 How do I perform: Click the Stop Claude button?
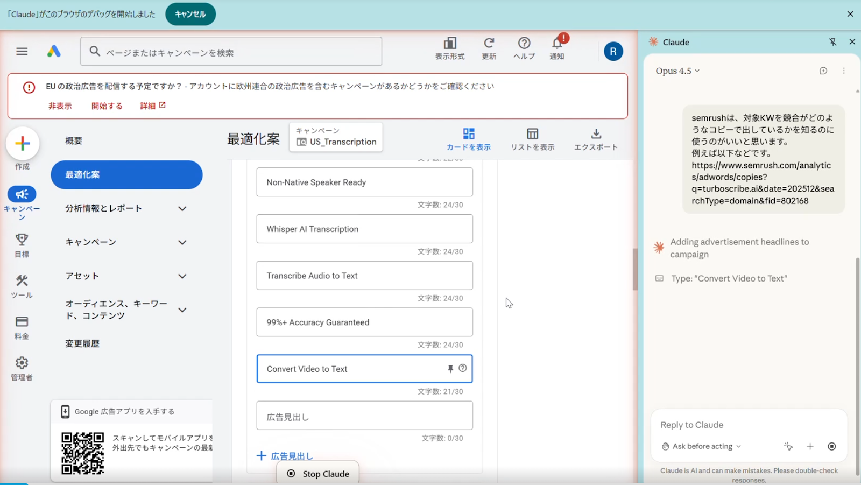point(318,474)
